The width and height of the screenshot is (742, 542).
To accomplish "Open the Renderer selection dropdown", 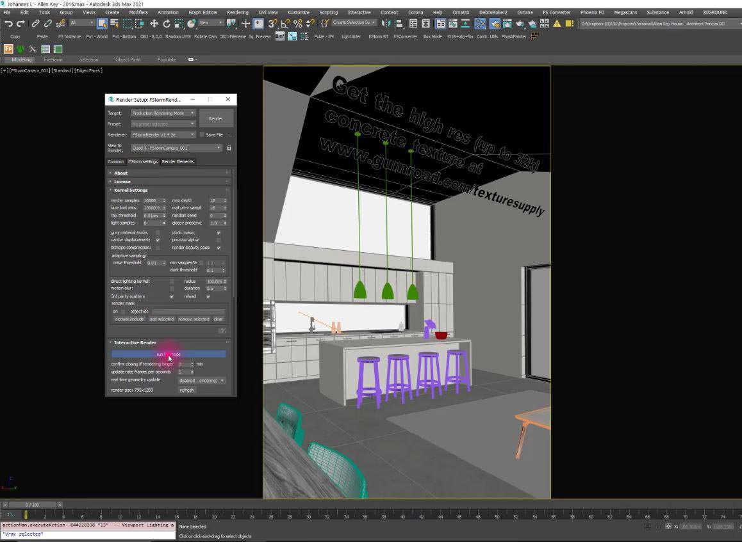I will point(163,135).
